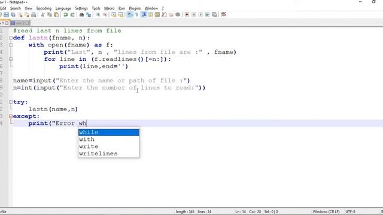Select 'write' in autocomplete list

click(x=109, y=146)
